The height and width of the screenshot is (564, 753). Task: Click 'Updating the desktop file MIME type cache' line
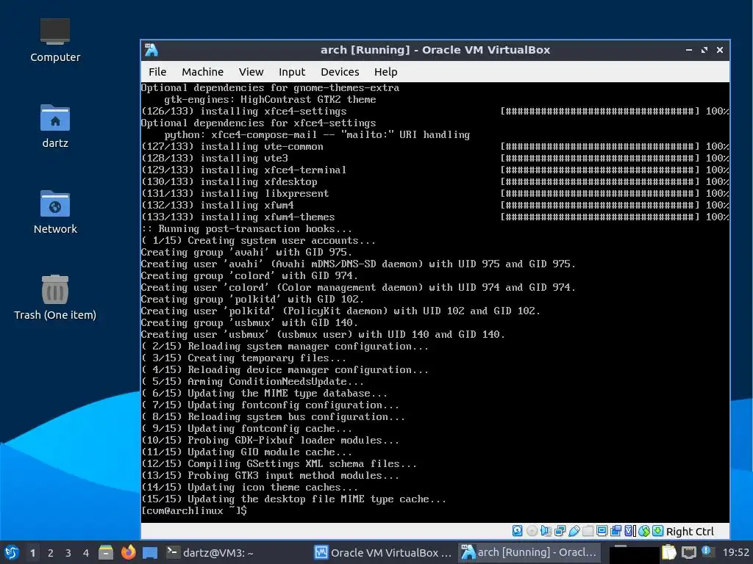point(294,499)
